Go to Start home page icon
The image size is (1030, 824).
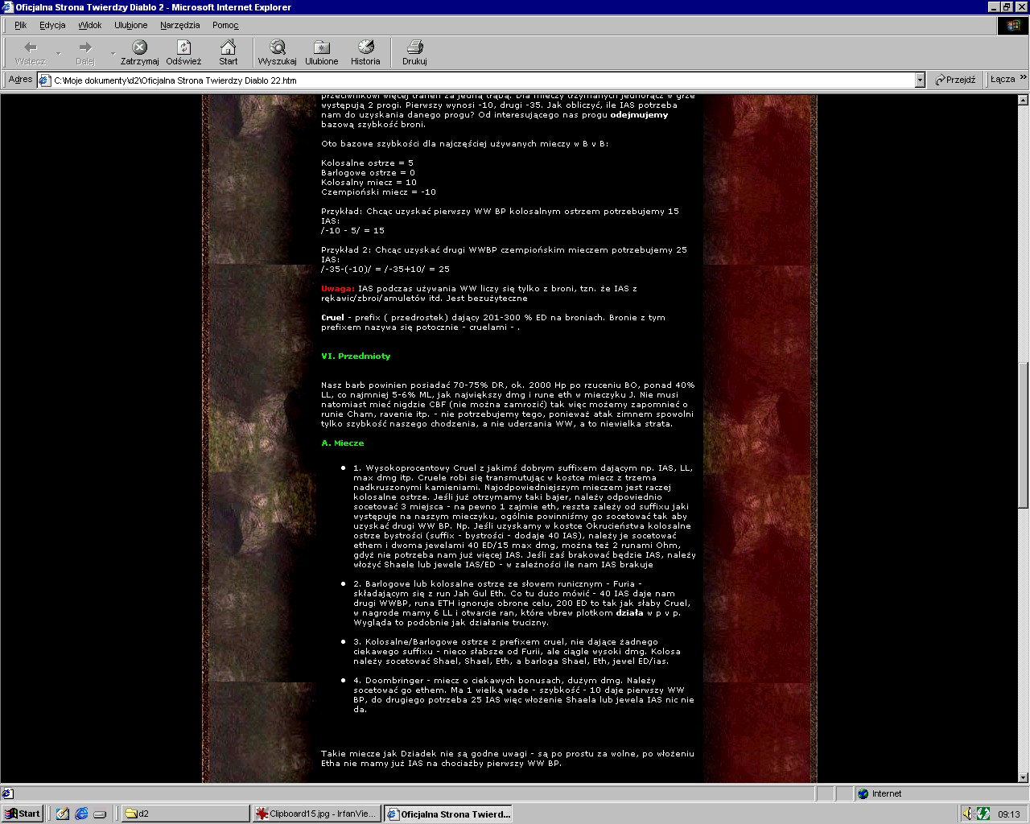(229, 48)
